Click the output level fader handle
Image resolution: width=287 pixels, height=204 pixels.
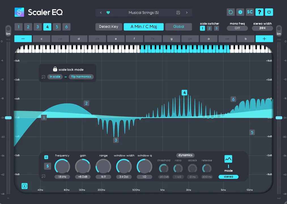coord(279,118)
